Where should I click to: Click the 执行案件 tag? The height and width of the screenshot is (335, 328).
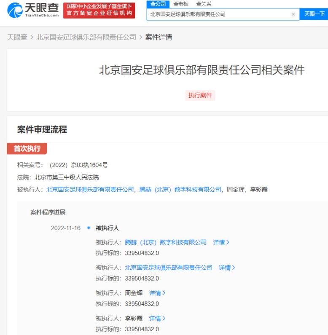[x=200, y=95]
